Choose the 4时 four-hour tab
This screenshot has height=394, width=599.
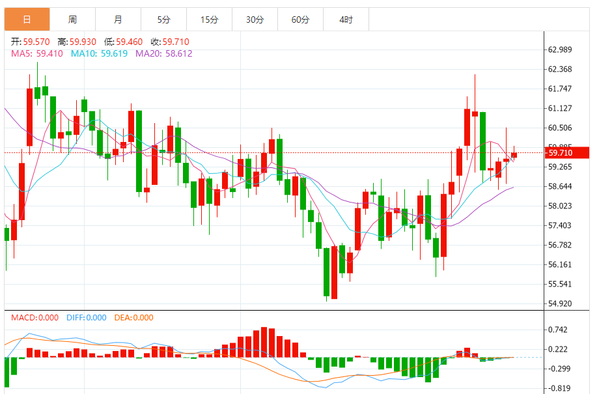[346, 20]
